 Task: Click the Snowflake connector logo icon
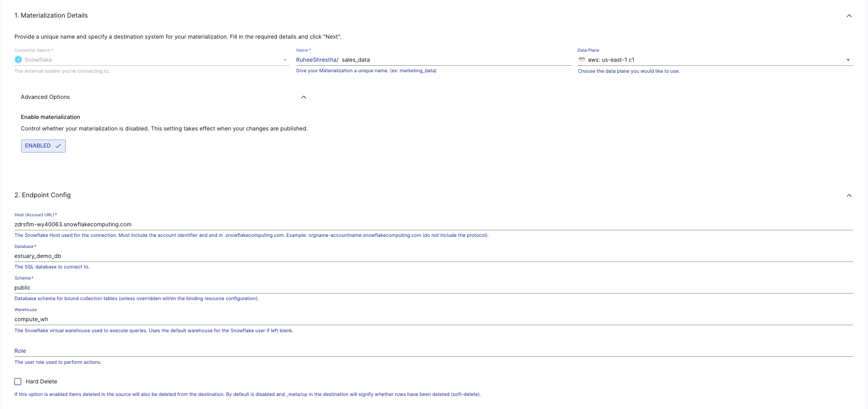(x=19, y=60)
